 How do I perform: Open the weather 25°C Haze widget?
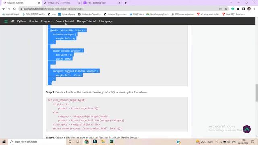coord(204,142)
